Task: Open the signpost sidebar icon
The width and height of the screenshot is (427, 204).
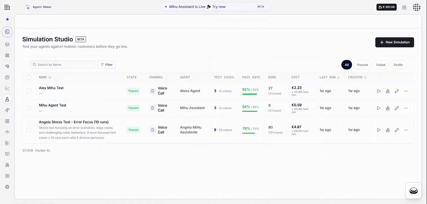Action: tap(7, 110)
